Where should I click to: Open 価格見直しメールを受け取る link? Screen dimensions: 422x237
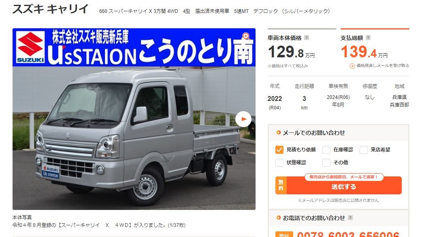pyautogui.click(x=382, y=65)
